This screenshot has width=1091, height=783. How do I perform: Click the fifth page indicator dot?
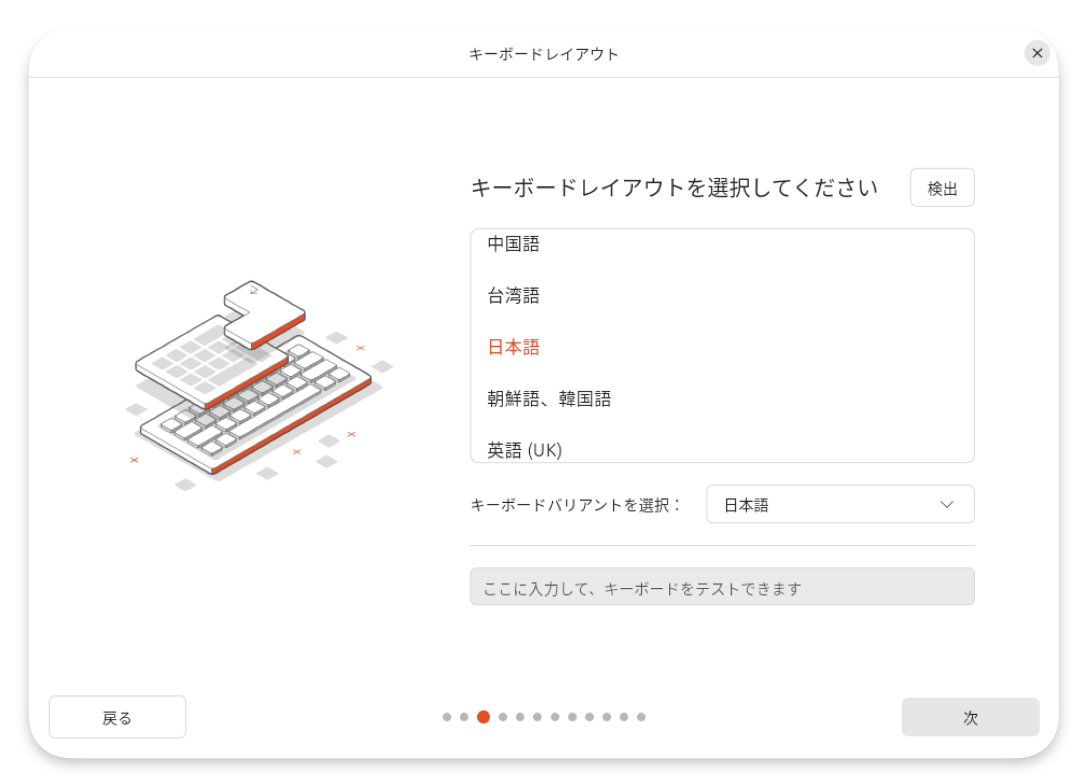[520, 717]
